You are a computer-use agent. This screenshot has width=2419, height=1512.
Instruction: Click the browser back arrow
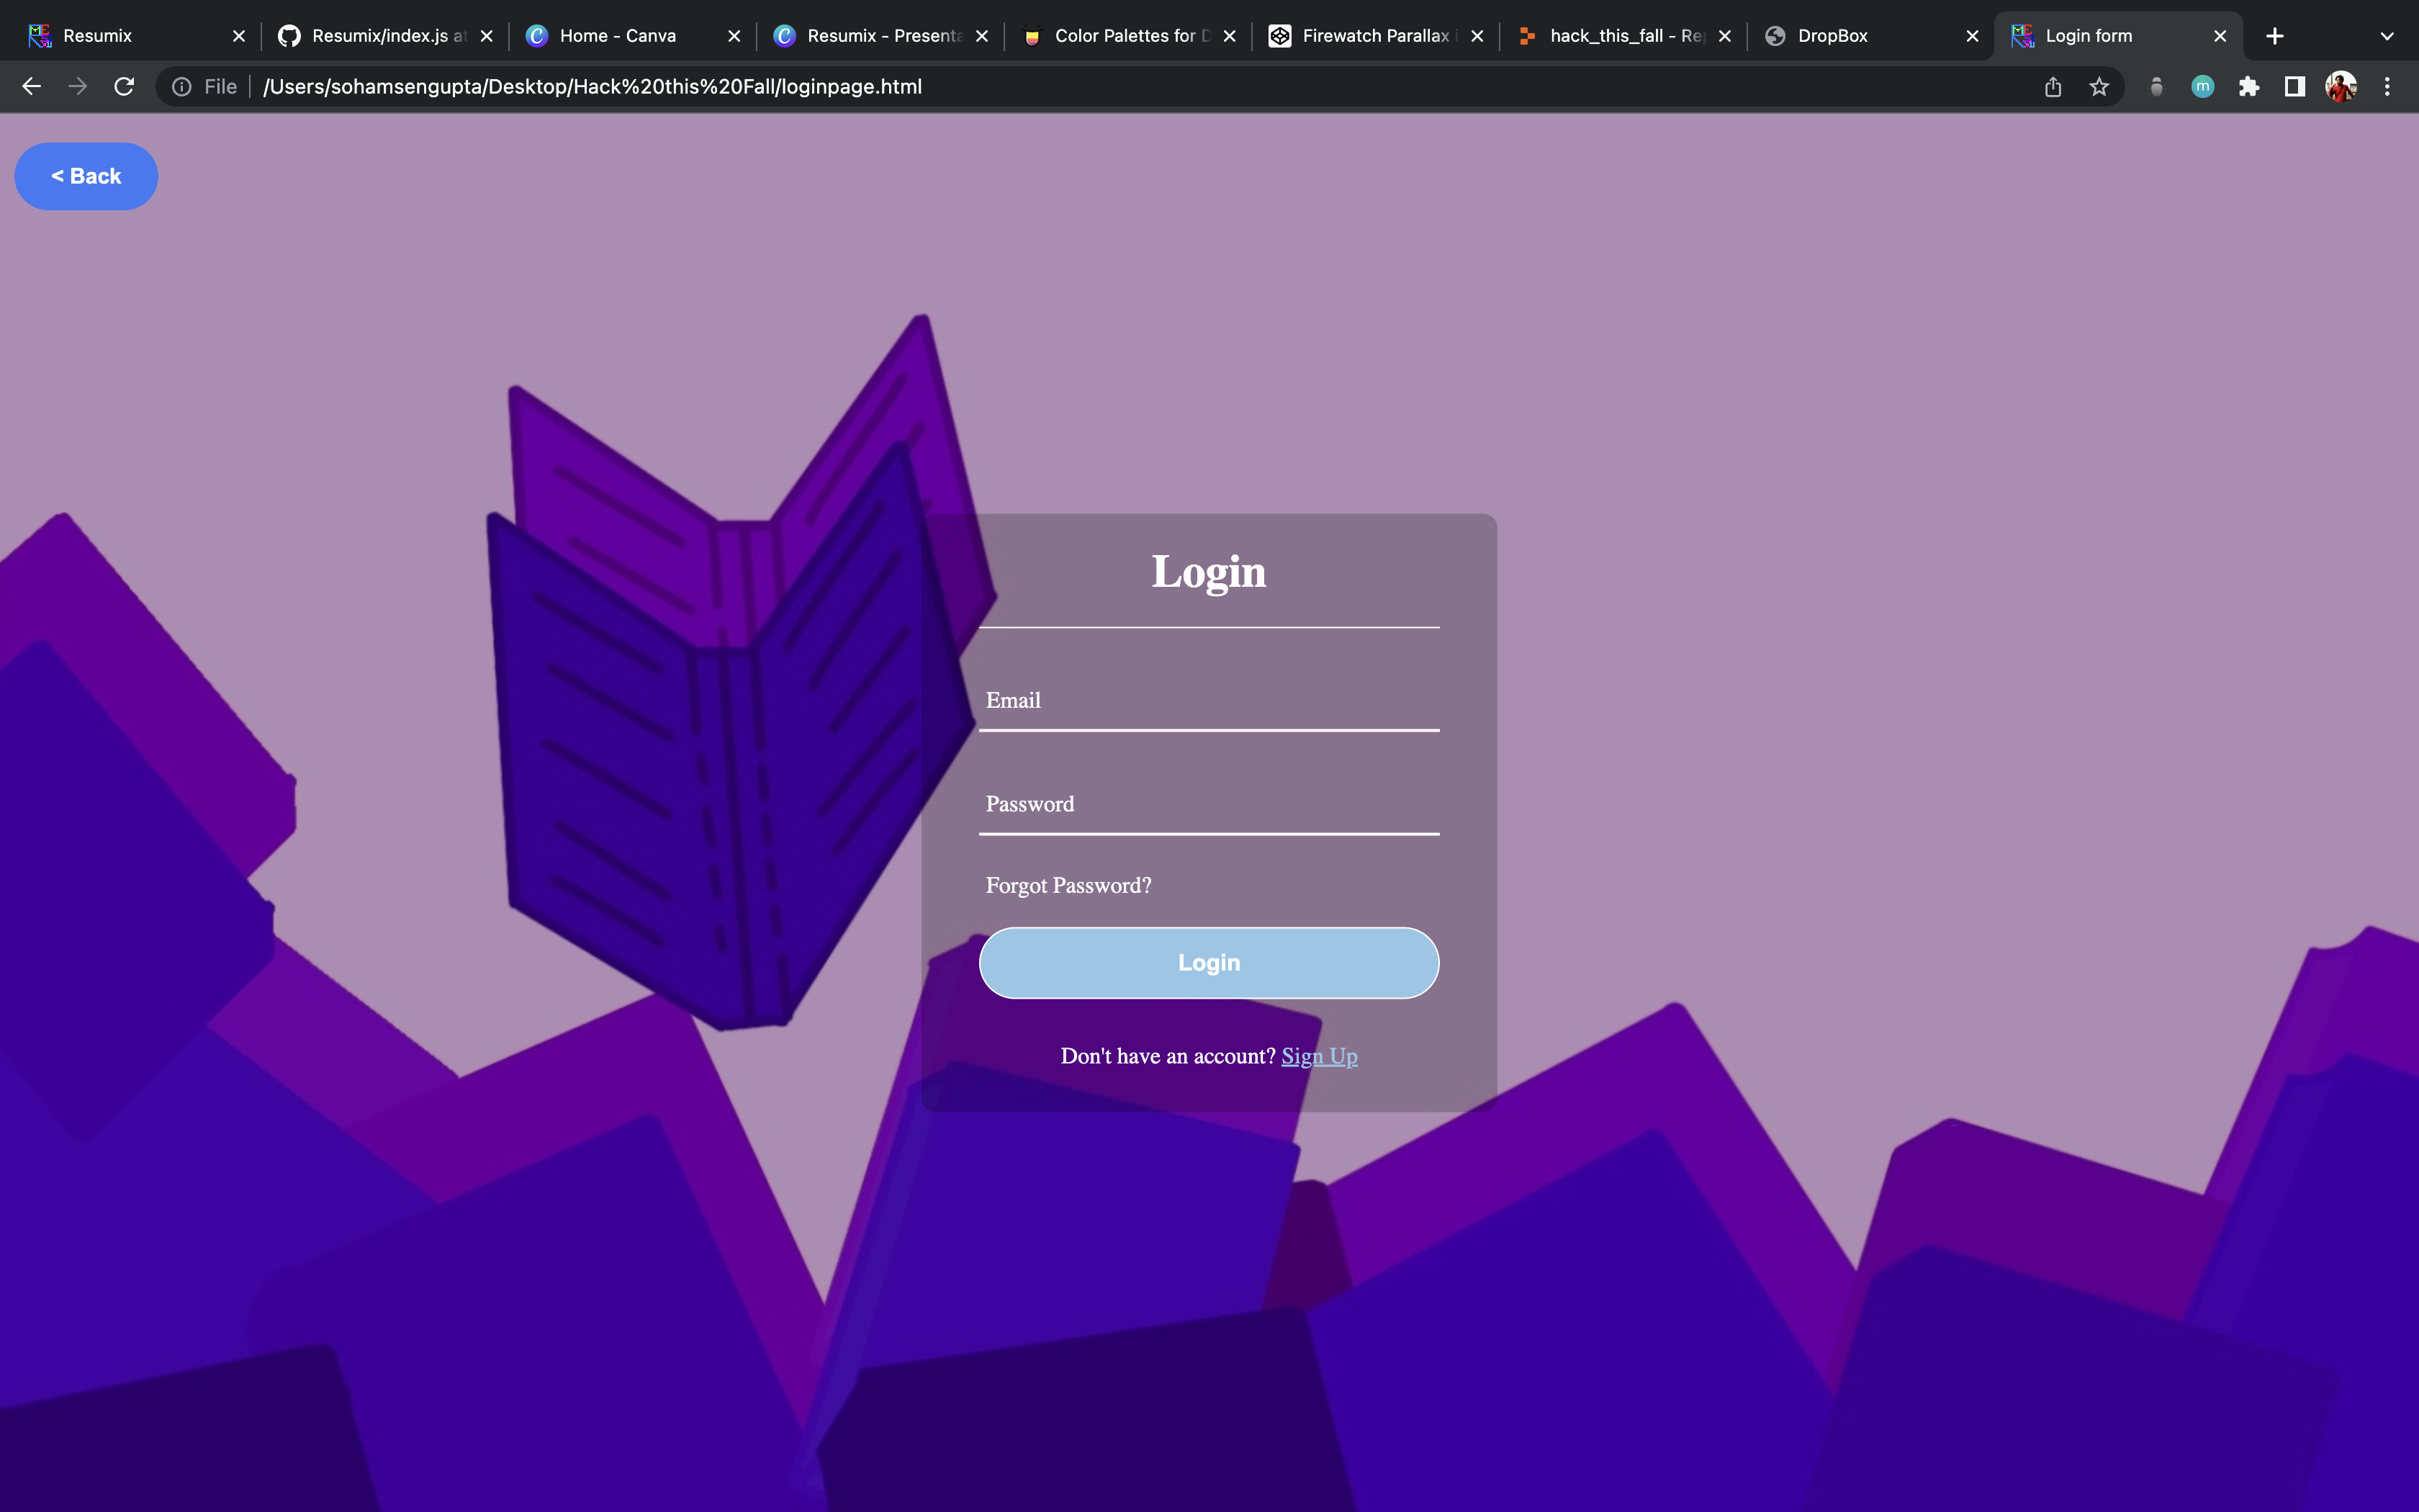31,87
